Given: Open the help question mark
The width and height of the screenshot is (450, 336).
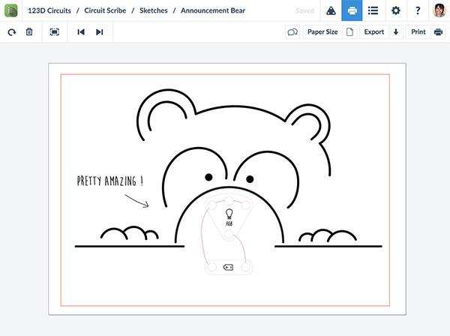Looking at the screenshot, I should pos(418,10).
